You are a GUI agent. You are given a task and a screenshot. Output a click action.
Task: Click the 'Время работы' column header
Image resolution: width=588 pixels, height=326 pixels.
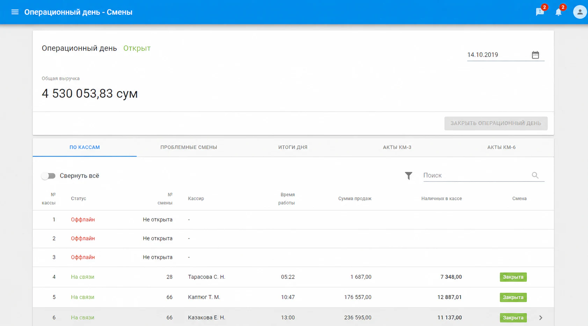click(286, 198)
